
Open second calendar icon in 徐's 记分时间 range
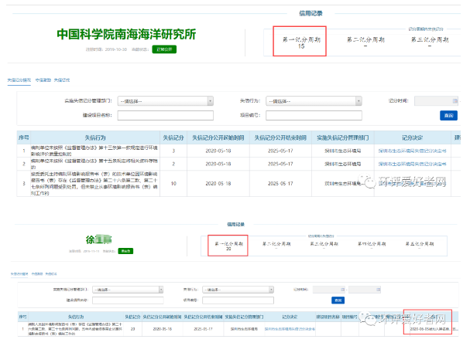379,290
